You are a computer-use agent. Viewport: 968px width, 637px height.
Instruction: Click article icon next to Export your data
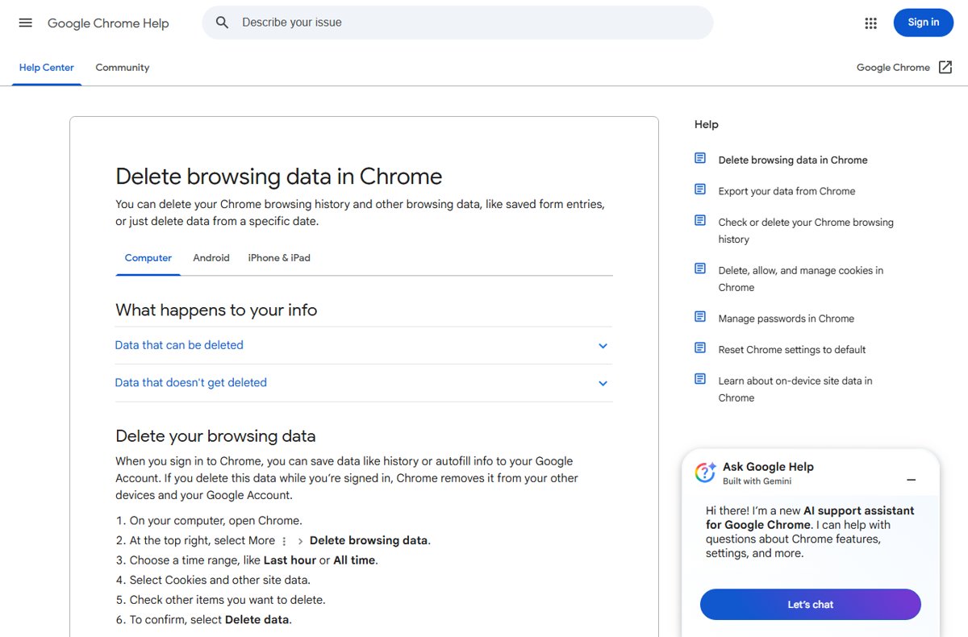[700, 189]
